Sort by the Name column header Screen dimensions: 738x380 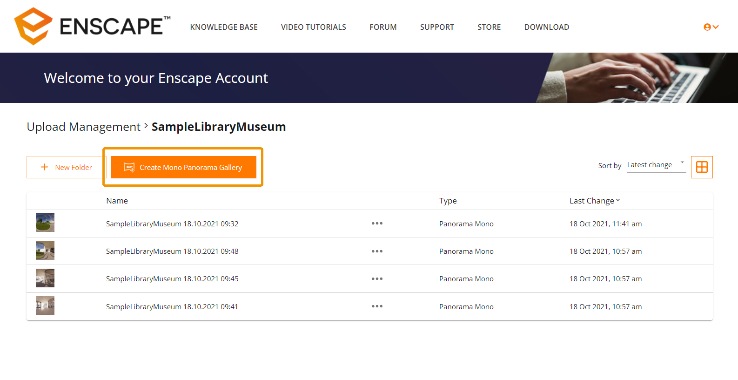[x=117, y=201]
